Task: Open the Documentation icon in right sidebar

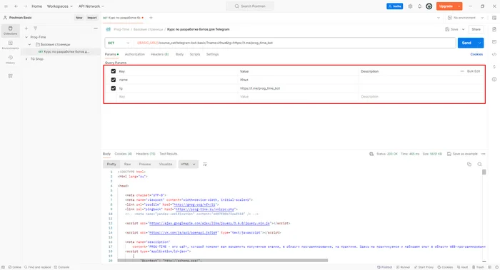Action: point(494,29)
